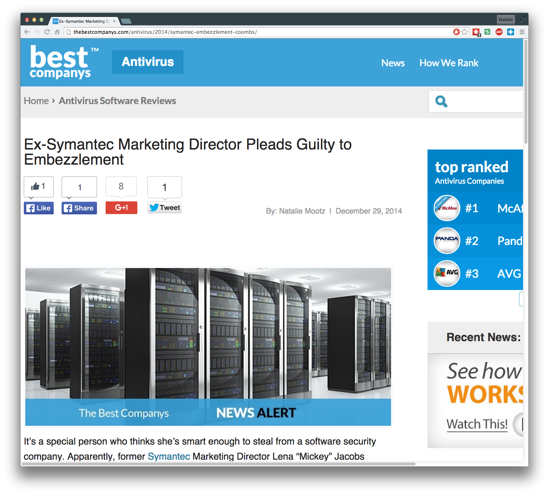
Task: Click the #2 Panda ranking row
Action: 475,241
